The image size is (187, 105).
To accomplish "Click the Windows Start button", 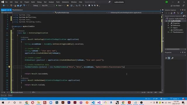I will click(3, 102).
